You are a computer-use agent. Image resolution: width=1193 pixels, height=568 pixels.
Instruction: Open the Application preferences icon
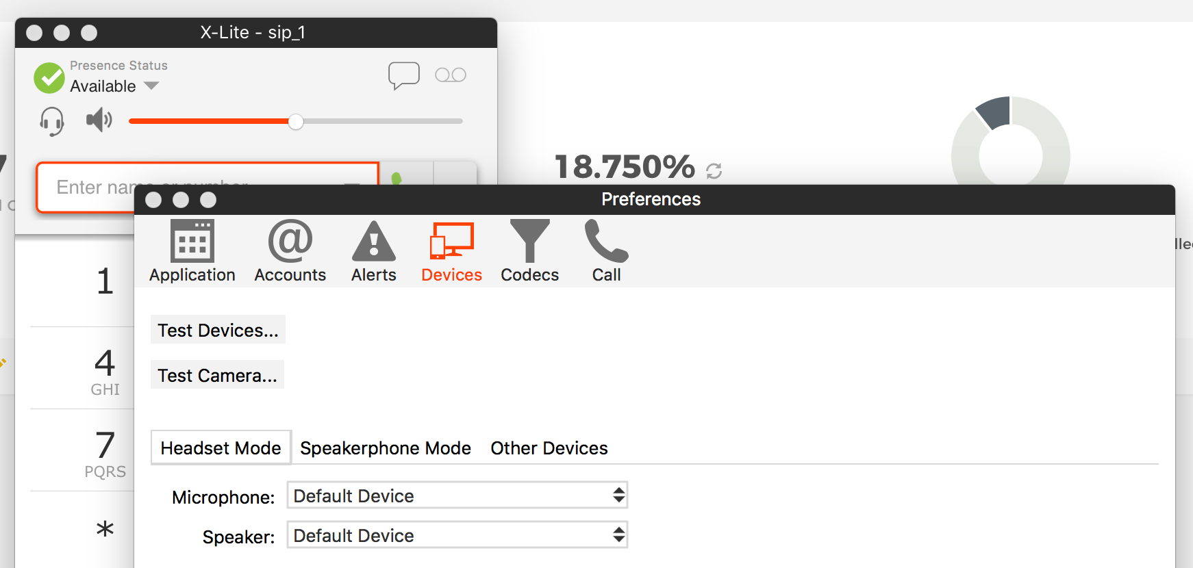(192, 241)
